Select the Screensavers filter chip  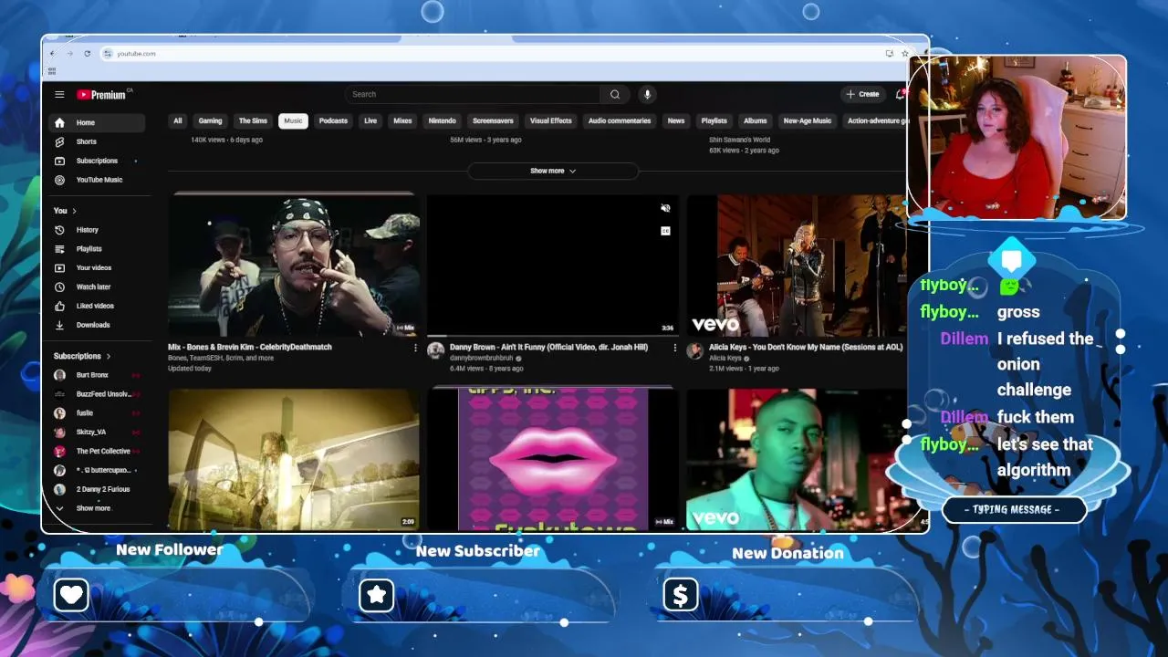click(x=493, y=120)
